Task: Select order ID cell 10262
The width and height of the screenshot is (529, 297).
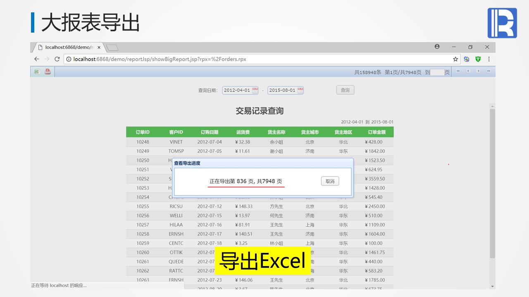Action: point(143,271)
